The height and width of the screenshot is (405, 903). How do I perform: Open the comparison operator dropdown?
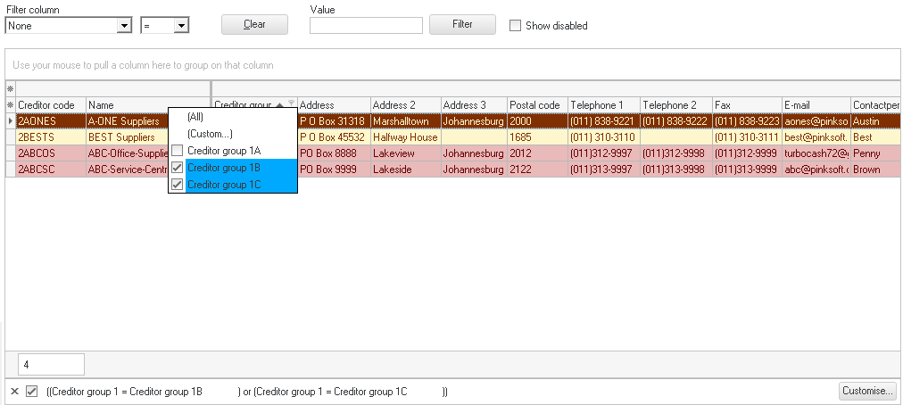pyautogui.click(x=181, y=26)
